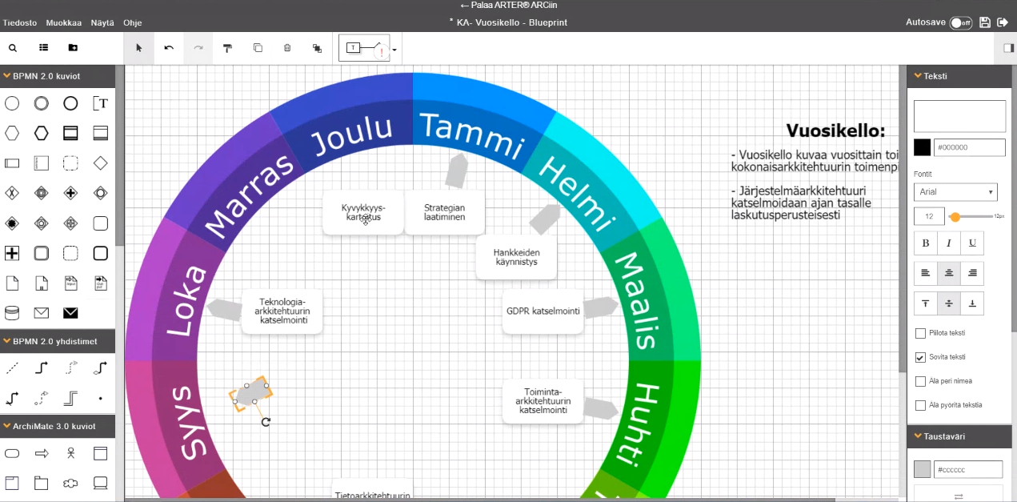Viewport: 1017px width, 502px height.
Task: Pick the dashed line connector
Action: [12, 368]
